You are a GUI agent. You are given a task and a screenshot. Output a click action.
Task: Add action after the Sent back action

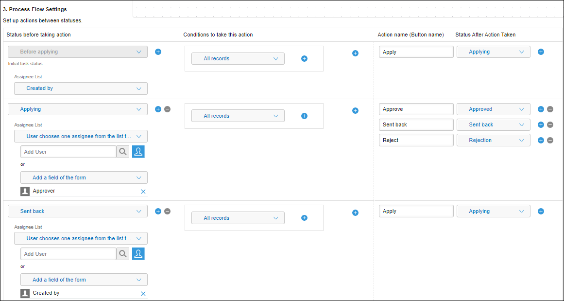(x=541, y=124)
